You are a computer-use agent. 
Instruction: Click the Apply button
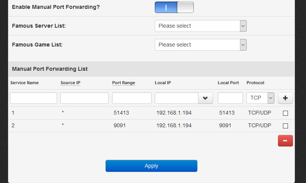pyautogui.click(x=151, y=166)
